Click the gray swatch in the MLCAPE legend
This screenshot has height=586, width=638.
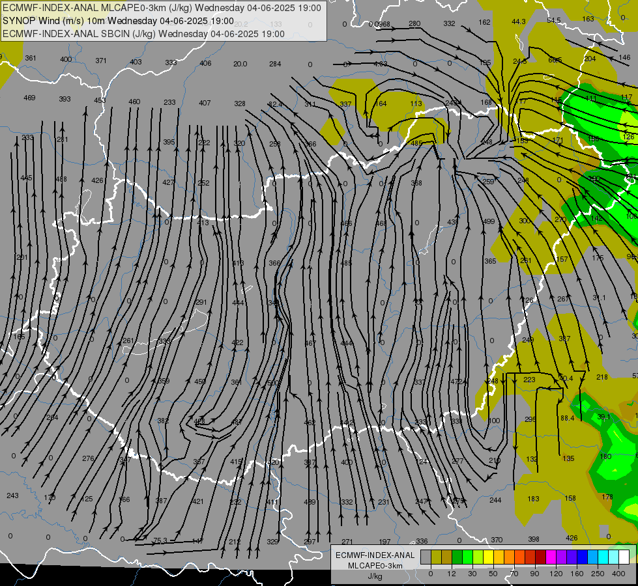pyautogui.click(x=426, y=557)
